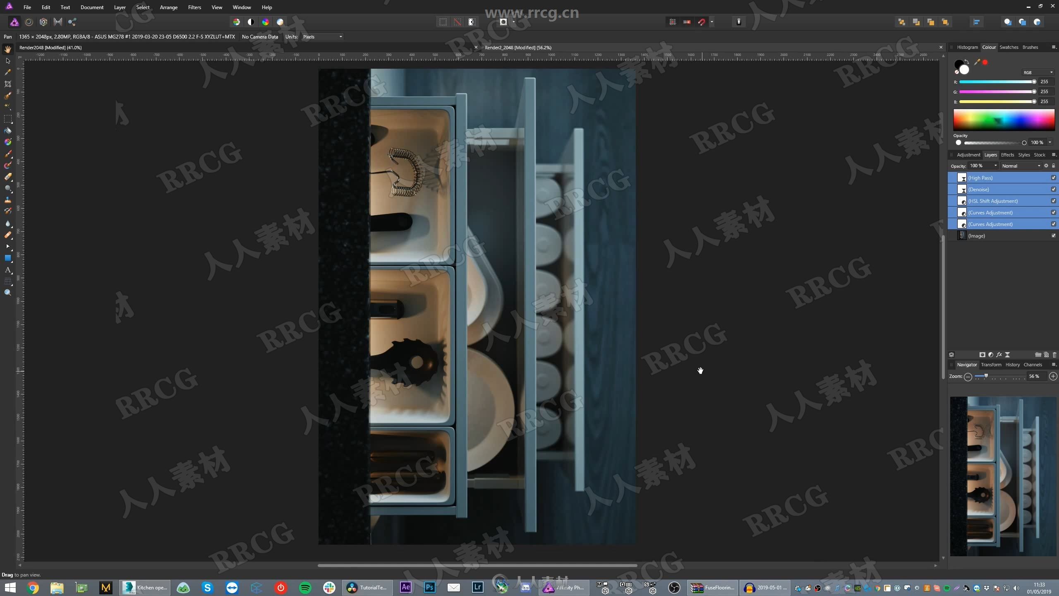
Task: Click the R channel slider
Action: (997, 82)
